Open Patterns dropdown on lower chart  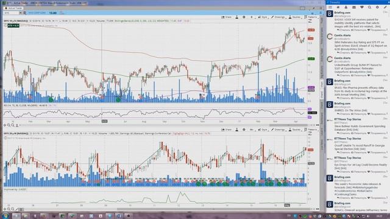click(311, 130)
